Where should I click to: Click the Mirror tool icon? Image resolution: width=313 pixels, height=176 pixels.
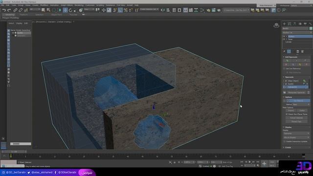point(163,10)
